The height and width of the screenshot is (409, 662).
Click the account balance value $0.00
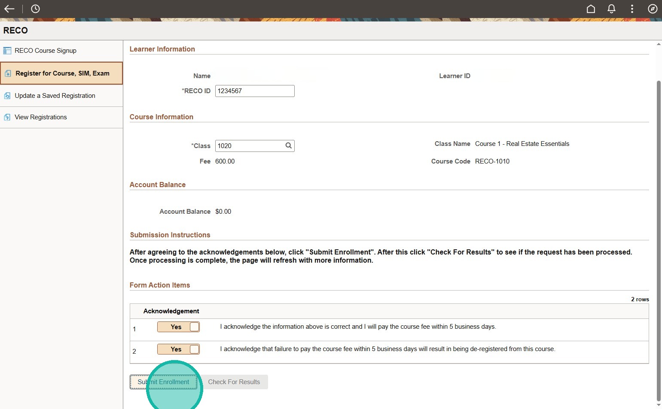coord(223,212)
